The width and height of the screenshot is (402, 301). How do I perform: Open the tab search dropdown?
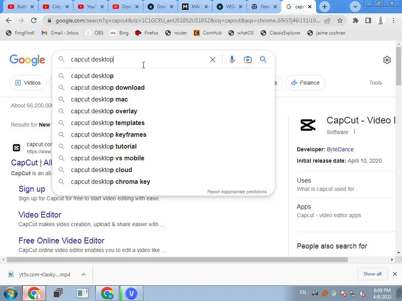[355, 7]
